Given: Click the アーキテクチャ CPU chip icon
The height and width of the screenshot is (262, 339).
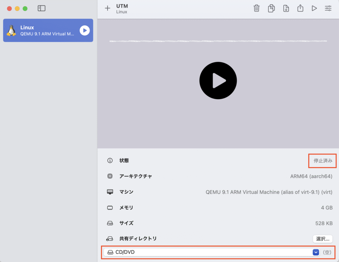Looking at the screenshot, I should [110, 176].
